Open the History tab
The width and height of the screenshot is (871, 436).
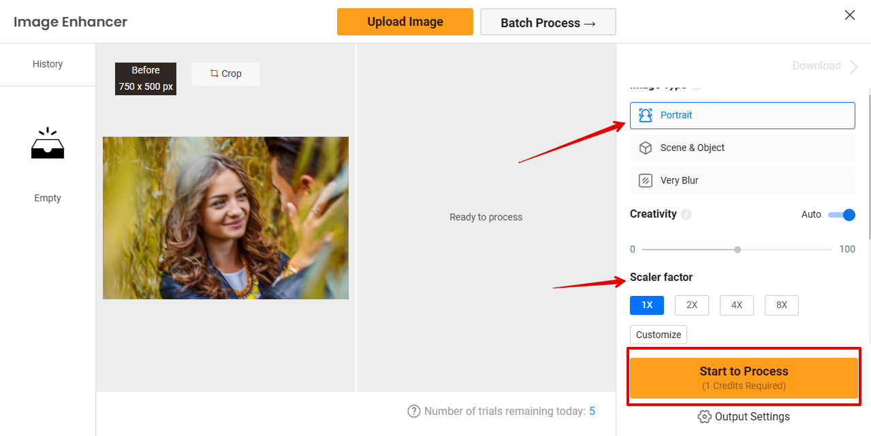click(48, 64)
